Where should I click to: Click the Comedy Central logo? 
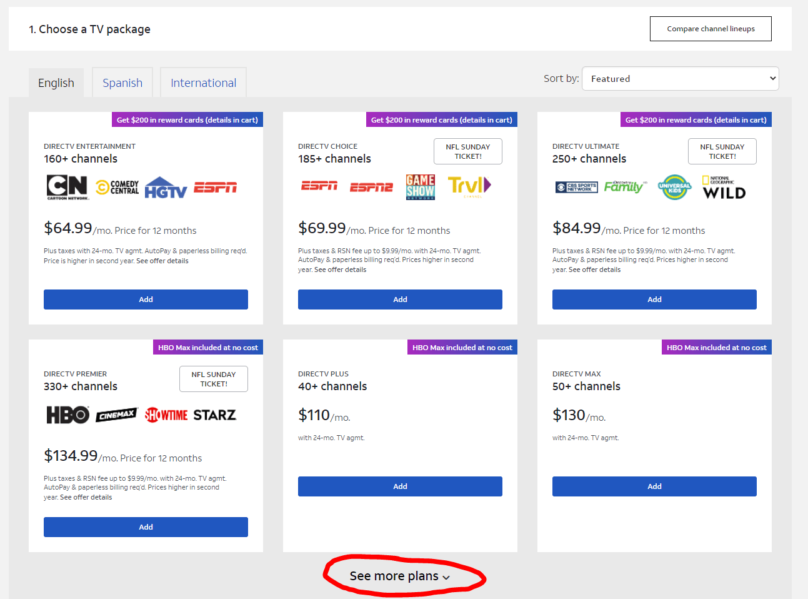(x=117, y=188)
